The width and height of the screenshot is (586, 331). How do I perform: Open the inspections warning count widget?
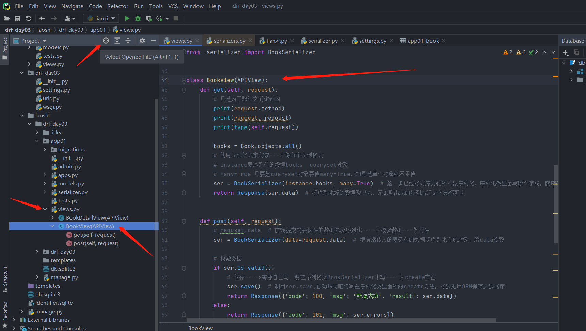point(520,52)
